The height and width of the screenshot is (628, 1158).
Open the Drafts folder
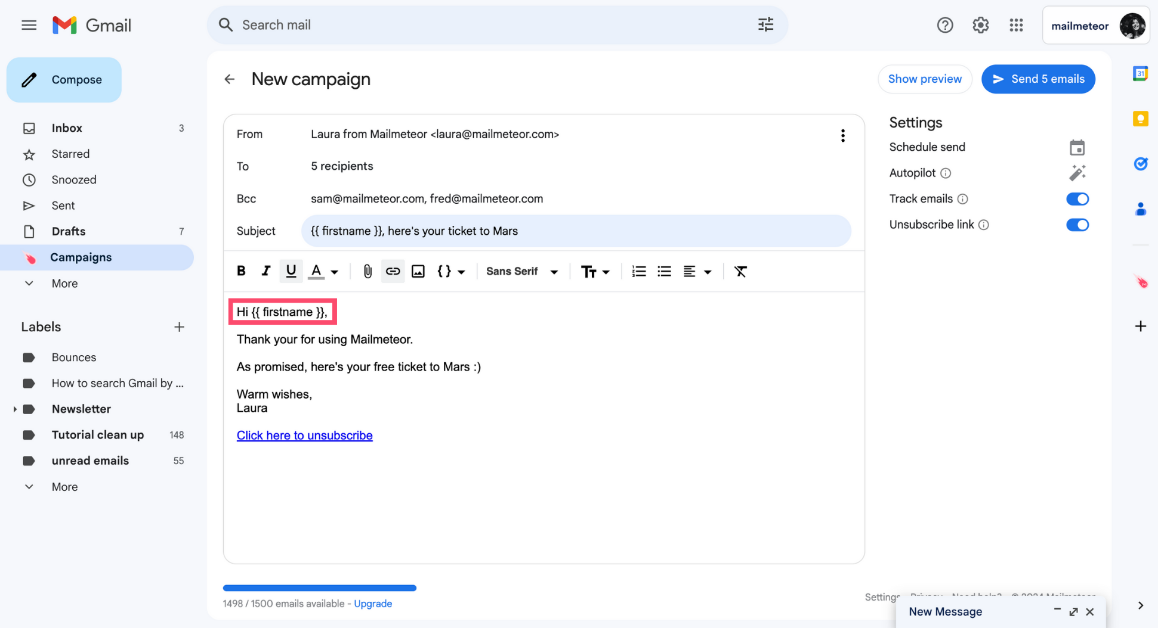tap(97, 231)
